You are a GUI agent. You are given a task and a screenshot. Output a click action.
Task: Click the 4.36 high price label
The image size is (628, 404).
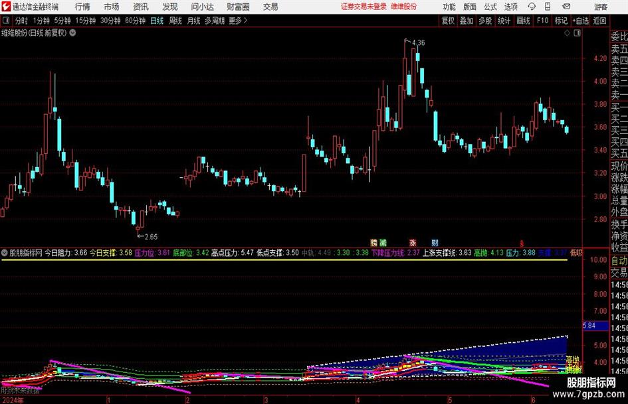pyautogui.click(x=418, y=42)
